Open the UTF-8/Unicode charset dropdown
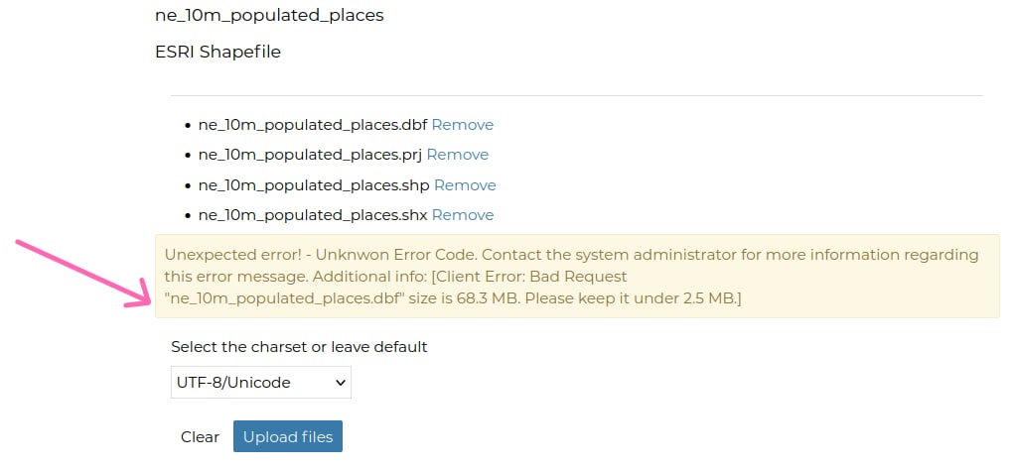This screenshot has width=1012, height=468. [260, 382]
